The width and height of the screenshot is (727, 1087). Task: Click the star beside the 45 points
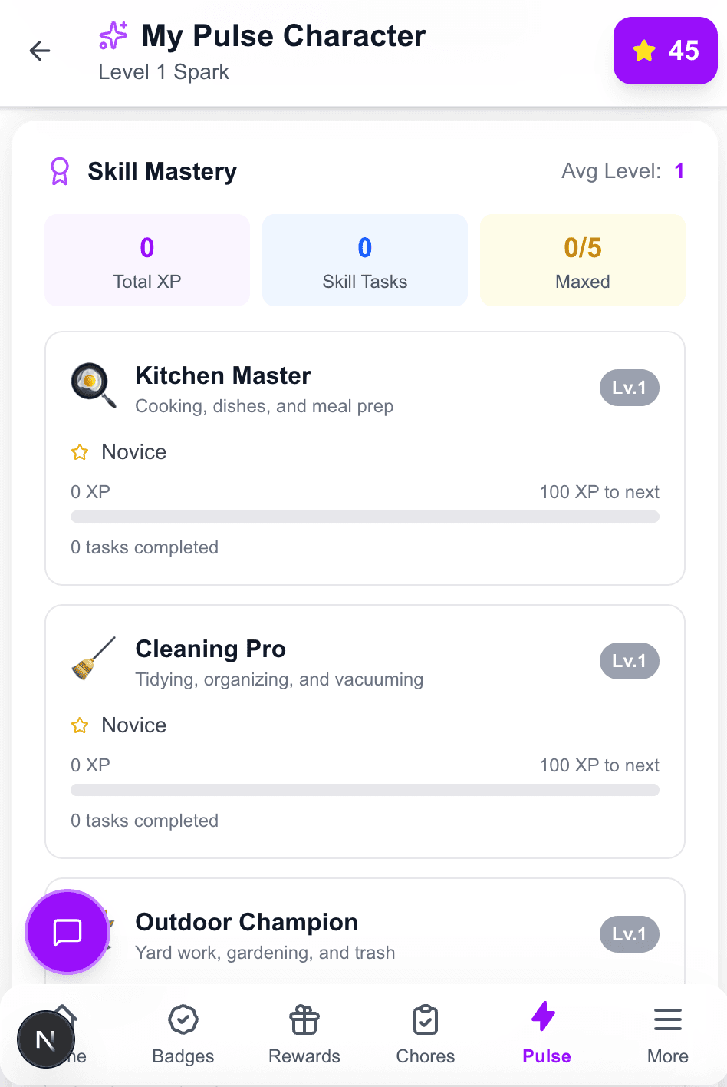(644, 51)
